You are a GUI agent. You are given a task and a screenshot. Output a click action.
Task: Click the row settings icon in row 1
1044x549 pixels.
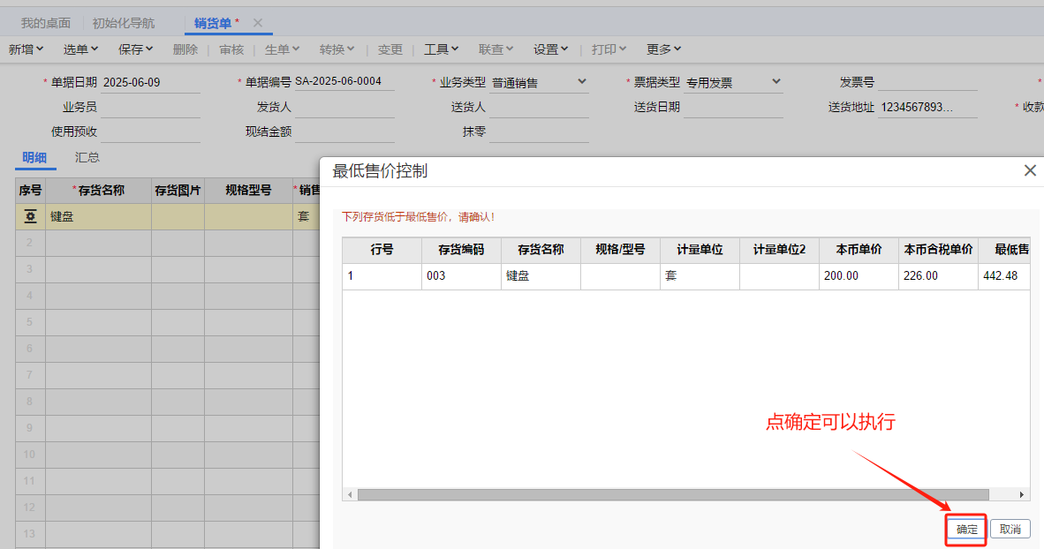[30, 216]
